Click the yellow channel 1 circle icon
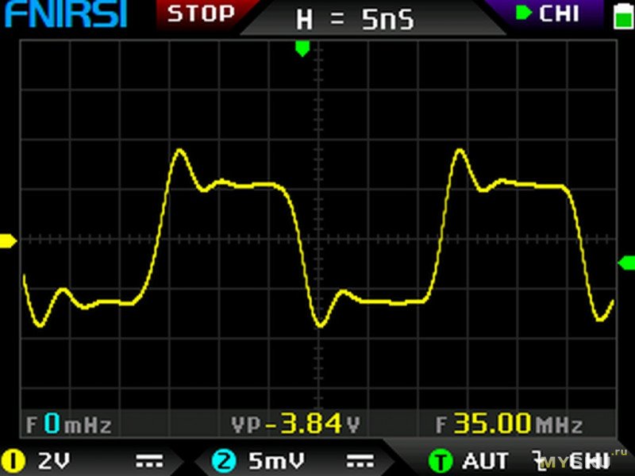 (x=13, y=460)
